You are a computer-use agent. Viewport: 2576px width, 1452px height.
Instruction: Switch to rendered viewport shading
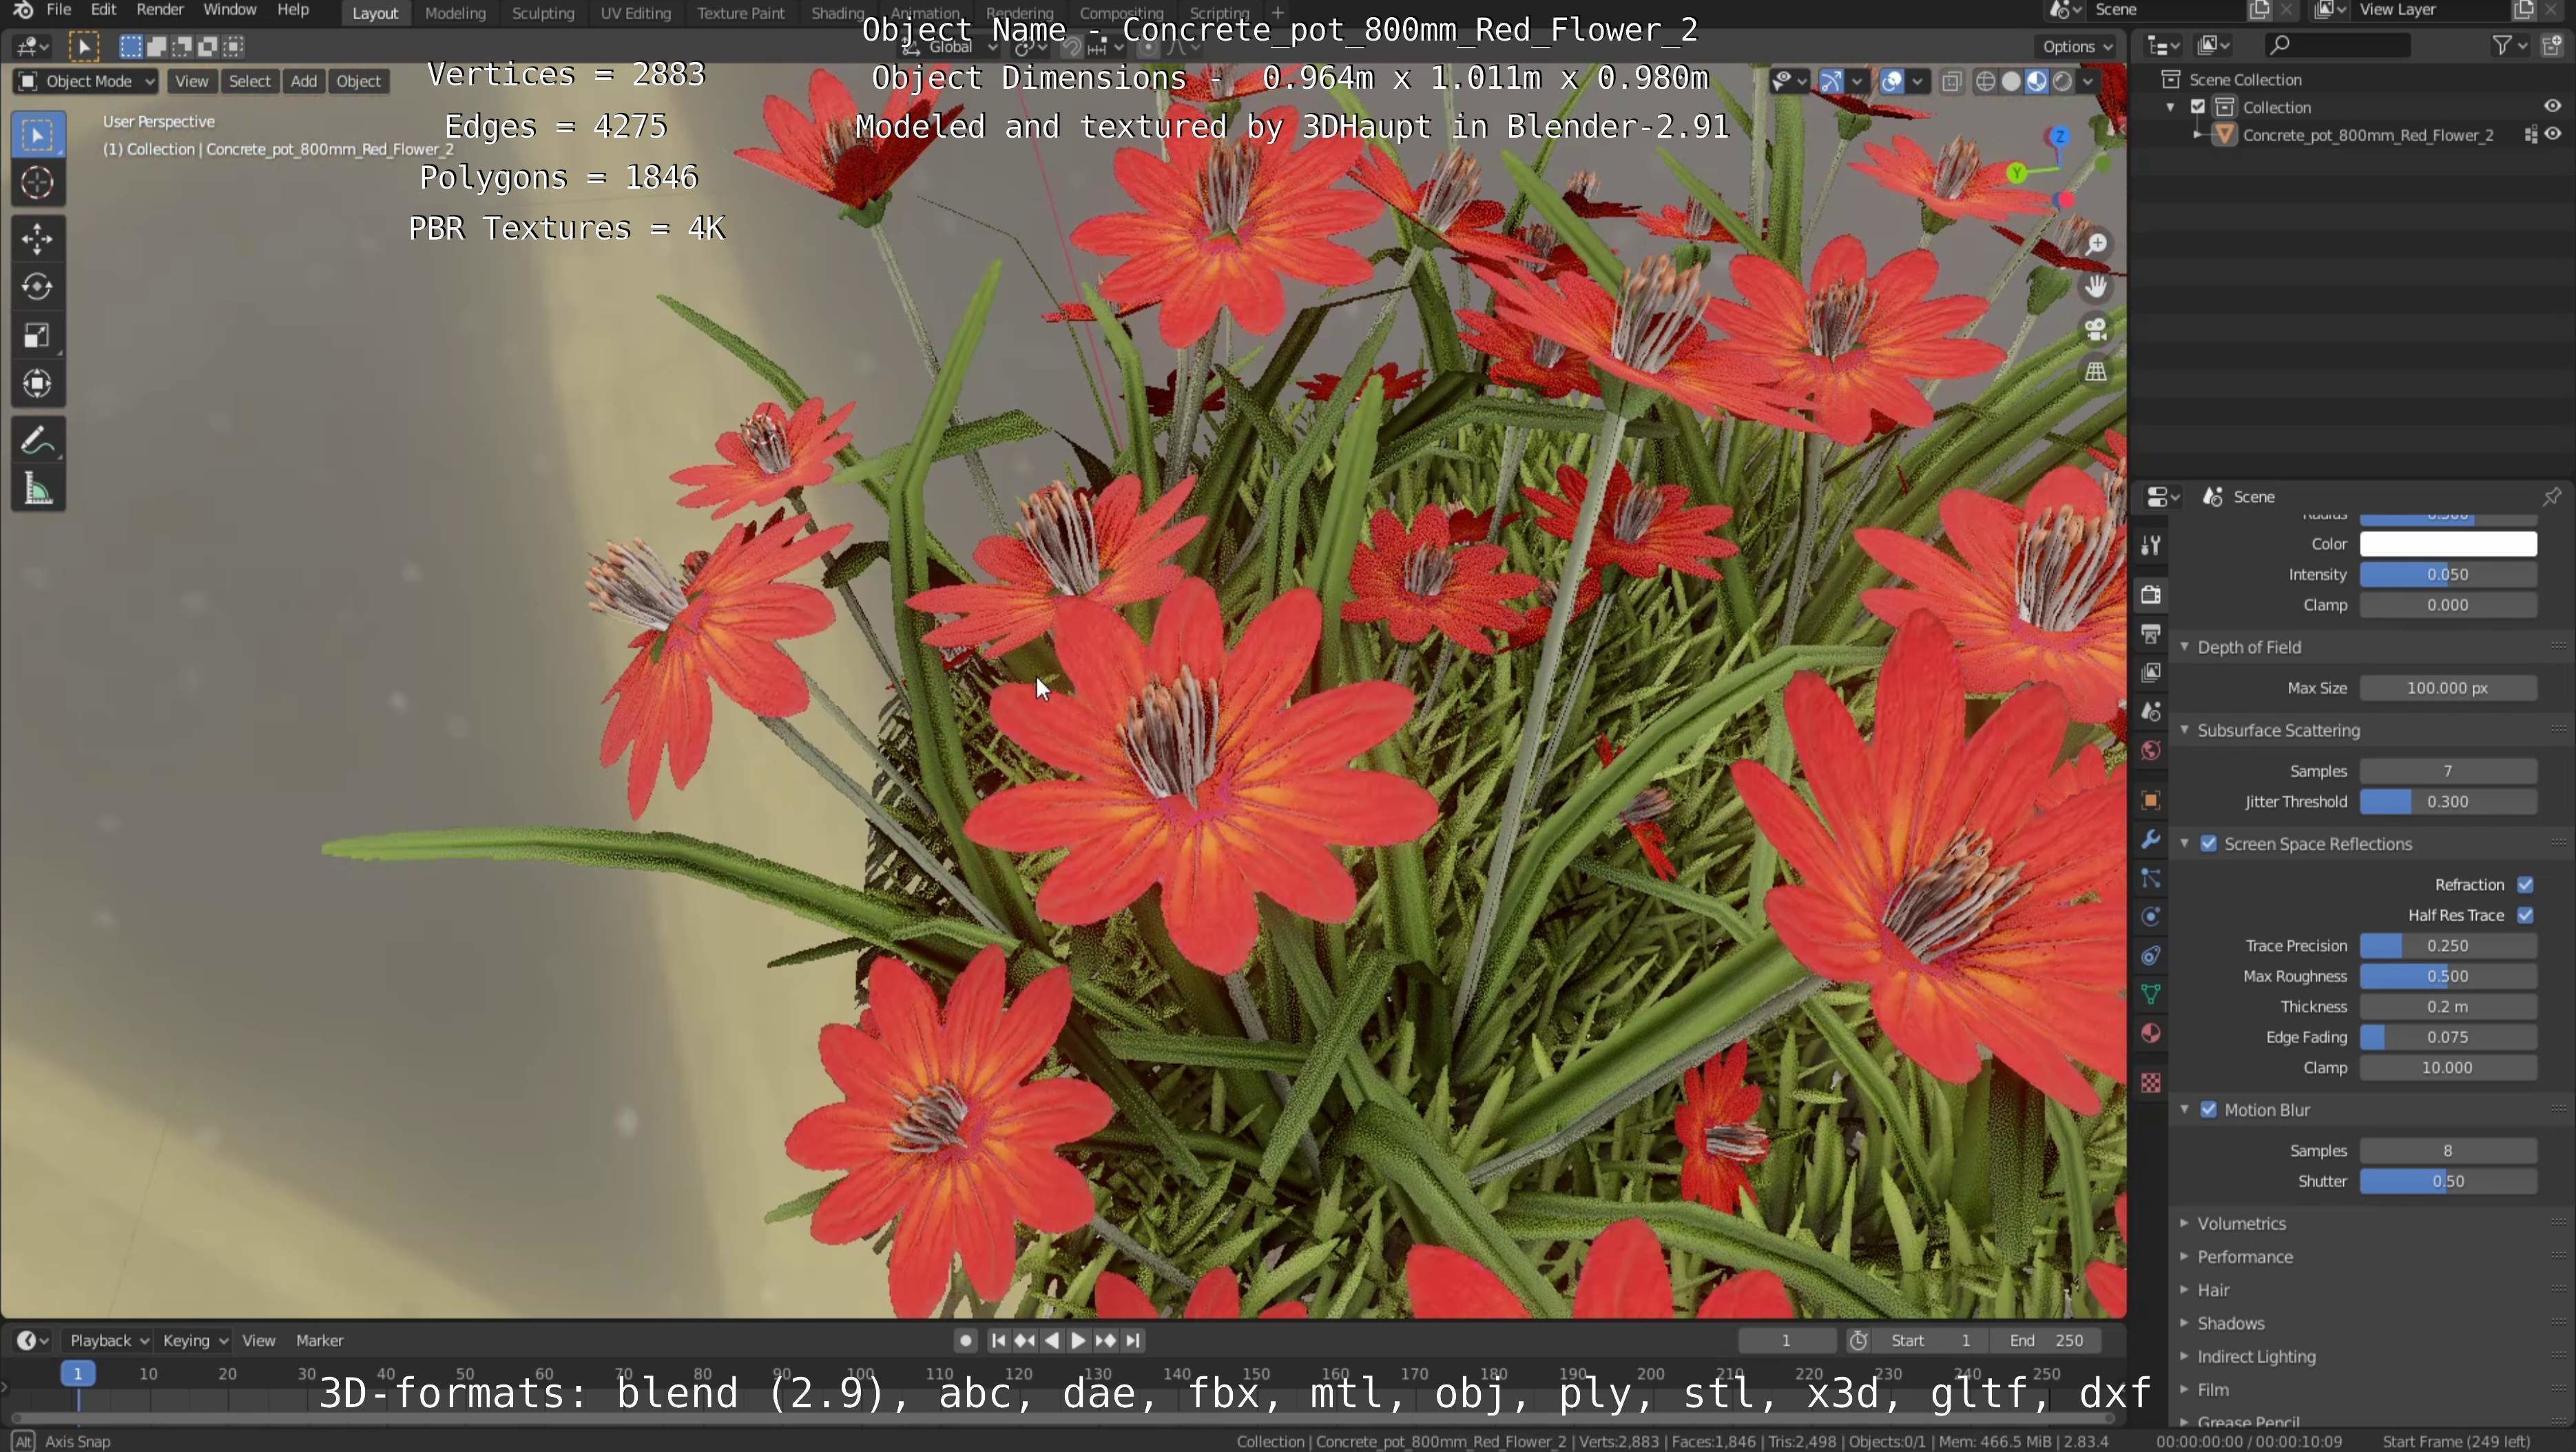[2062, 82]
